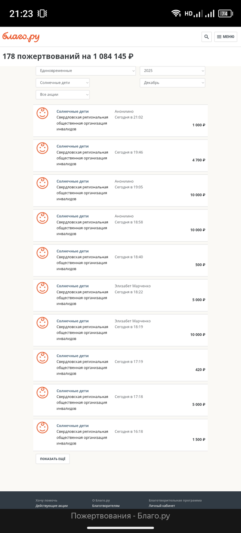This screenshot has height=533, width=241.
Task: Click the Благо.ру logo
Action: pos(21,37)
